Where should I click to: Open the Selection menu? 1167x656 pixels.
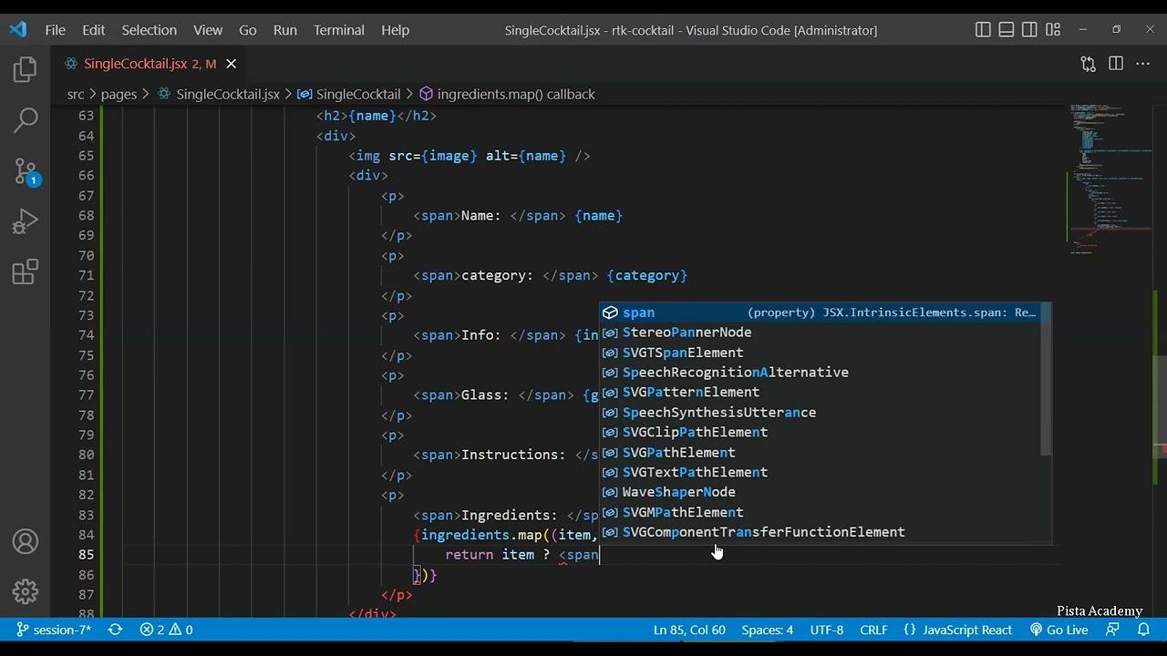pyautogui.click(x=149, y=30)
